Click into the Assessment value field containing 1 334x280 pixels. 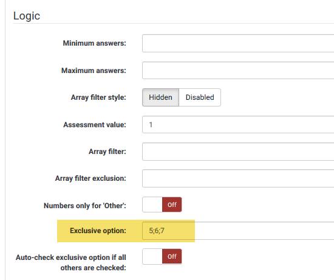(x=238, y=125)
